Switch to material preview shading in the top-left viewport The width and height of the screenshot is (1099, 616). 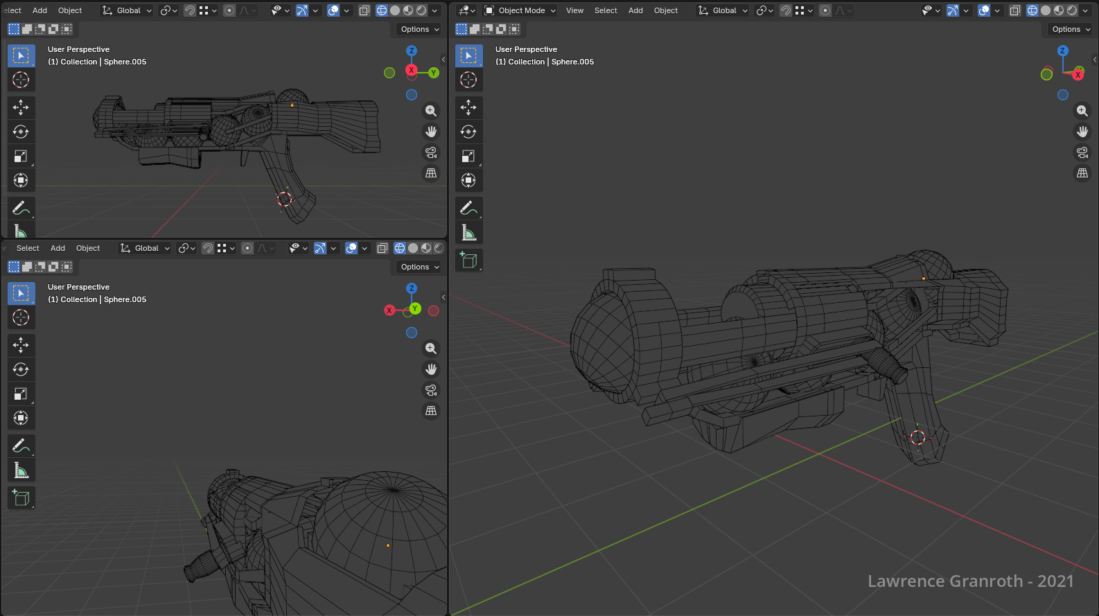tap(408, 10)
